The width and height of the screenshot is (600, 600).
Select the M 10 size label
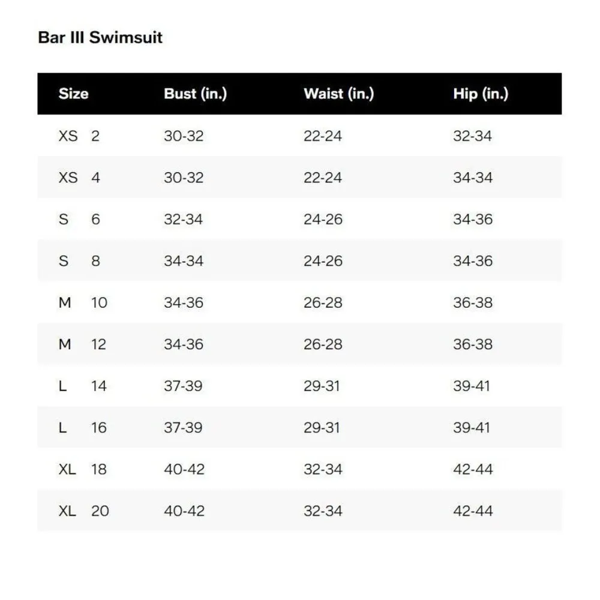(83, 303)
